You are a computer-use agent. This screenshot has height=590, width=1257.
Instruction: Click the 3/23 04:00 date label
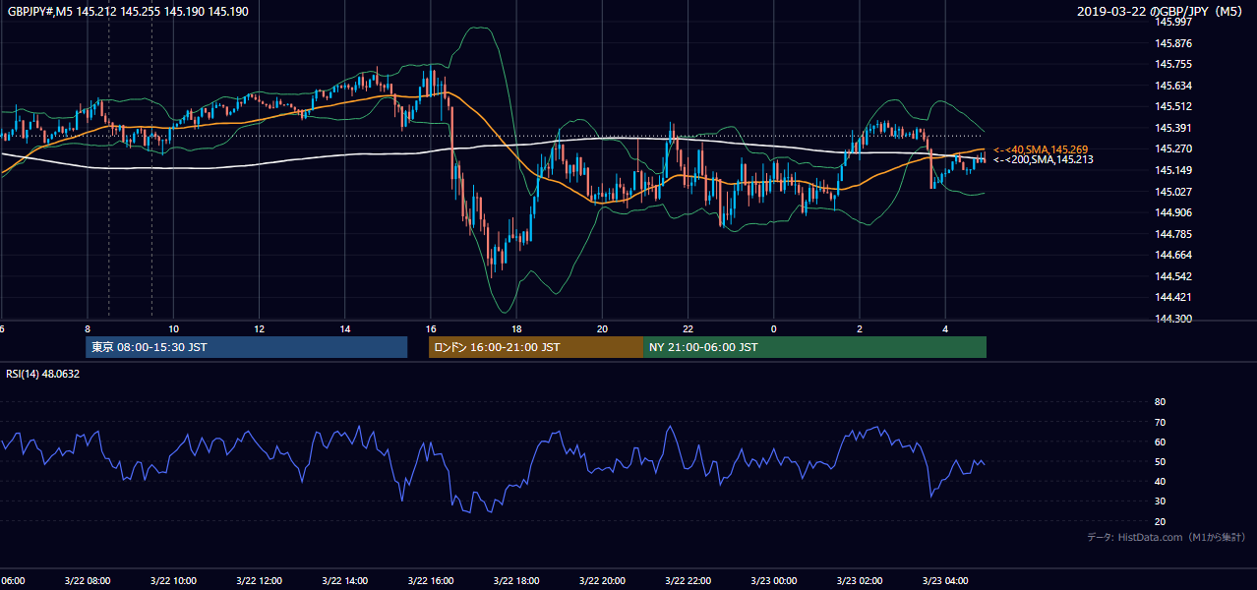pos(945,580)
